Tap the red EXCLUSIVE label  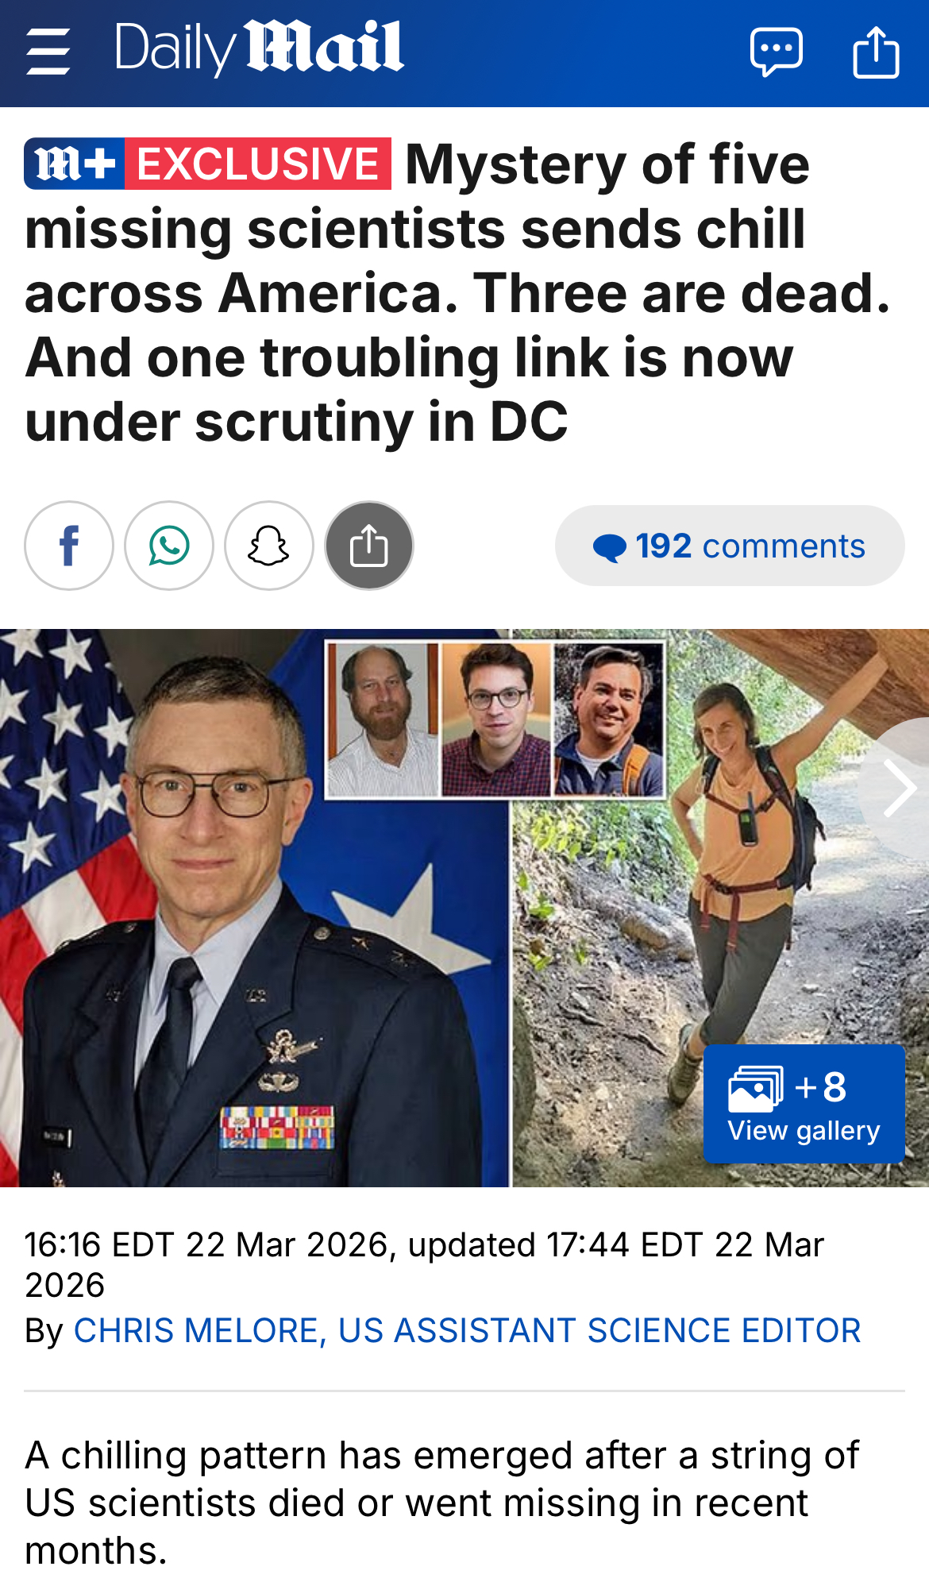coord(258,164)
